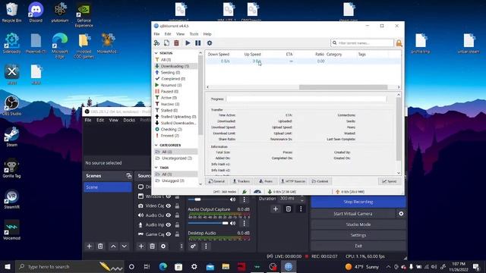Toggle visibility of Audio Output source
486x273 pixels.
tap(169, 215)
